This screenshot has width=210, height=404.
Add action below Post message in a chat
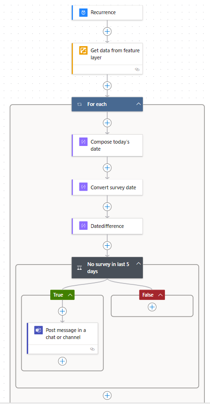62,361
